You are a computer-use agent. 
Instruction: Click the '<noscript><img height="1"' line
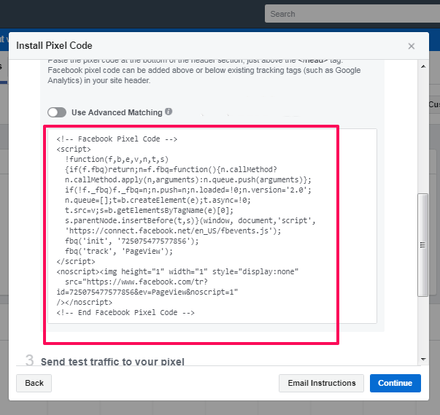point(177,272)
